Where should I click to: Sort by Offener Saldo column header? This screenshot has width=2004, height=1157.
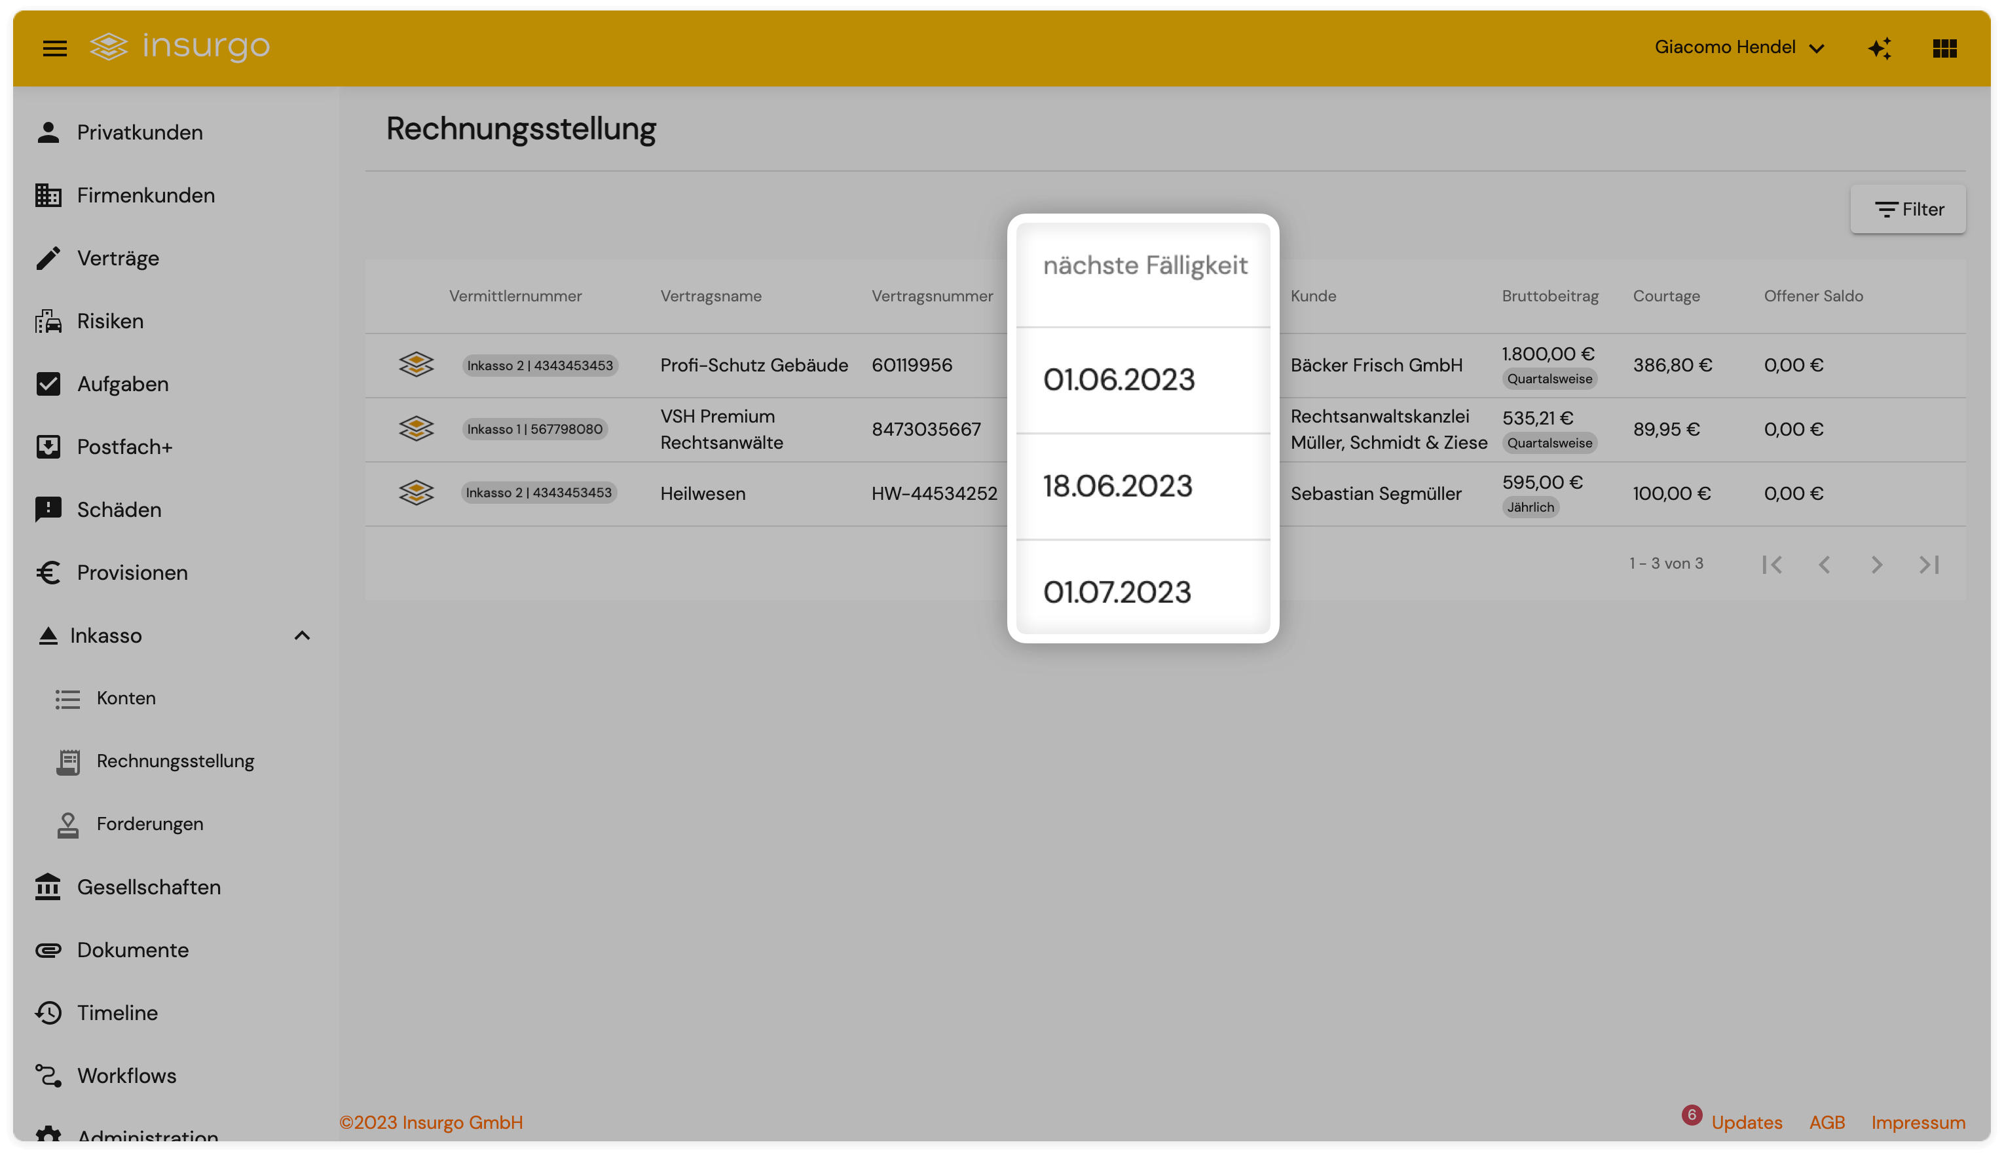[x=1813, y=295]
